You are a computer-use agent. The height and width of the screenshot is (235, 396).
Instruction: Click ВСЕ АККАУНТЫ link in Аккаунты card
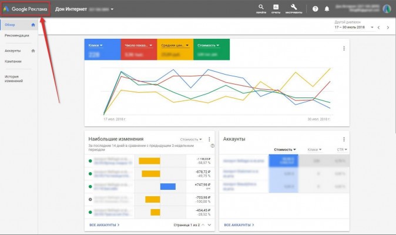237,224
